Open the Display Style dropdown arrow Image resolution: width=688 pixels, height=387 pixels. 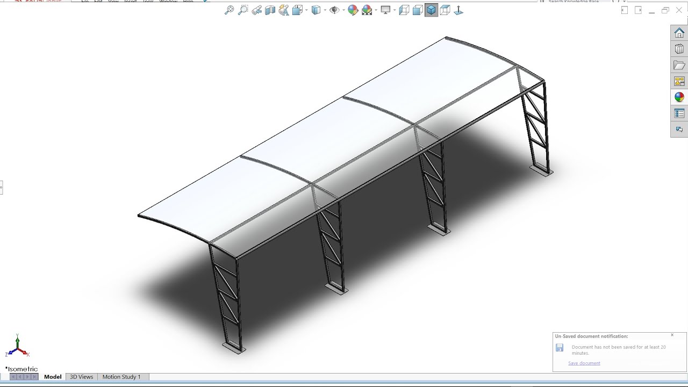coord(325,10)
